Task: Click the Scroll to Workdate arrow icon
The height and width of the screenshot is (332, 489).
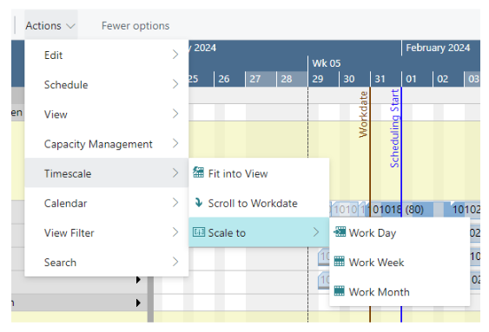Action: (x=198, y=202)
